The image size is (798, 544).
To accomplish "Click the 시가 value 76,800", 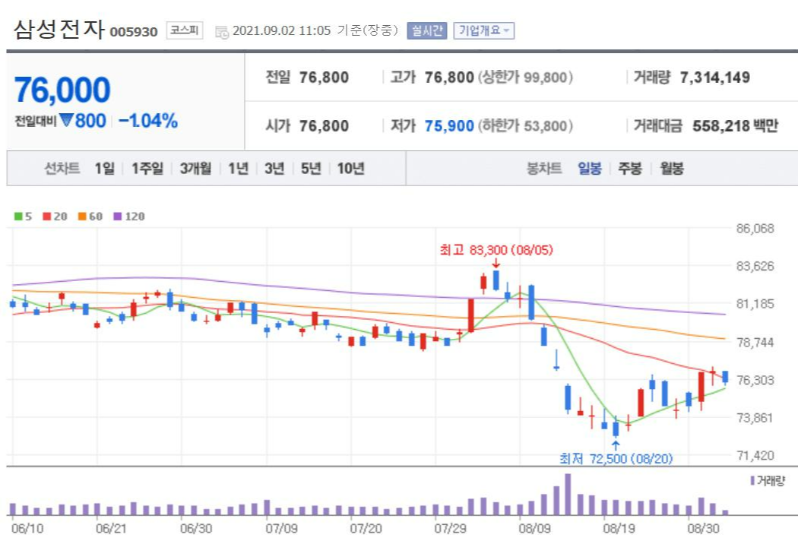I will (x=324, y=125).
